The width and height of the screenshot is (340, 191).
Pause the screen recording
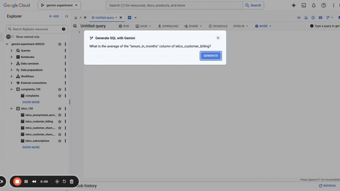pos(26,181)
